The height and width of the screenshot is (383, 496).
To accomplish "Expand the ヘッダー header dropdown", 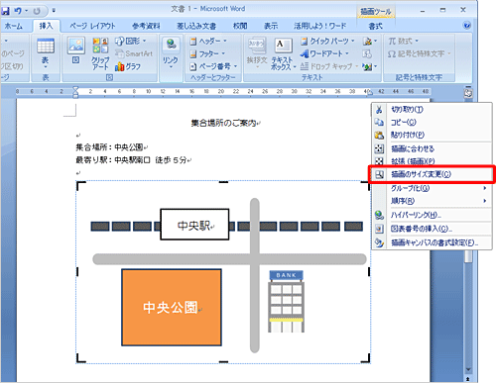I will click(x=208, y=42).
